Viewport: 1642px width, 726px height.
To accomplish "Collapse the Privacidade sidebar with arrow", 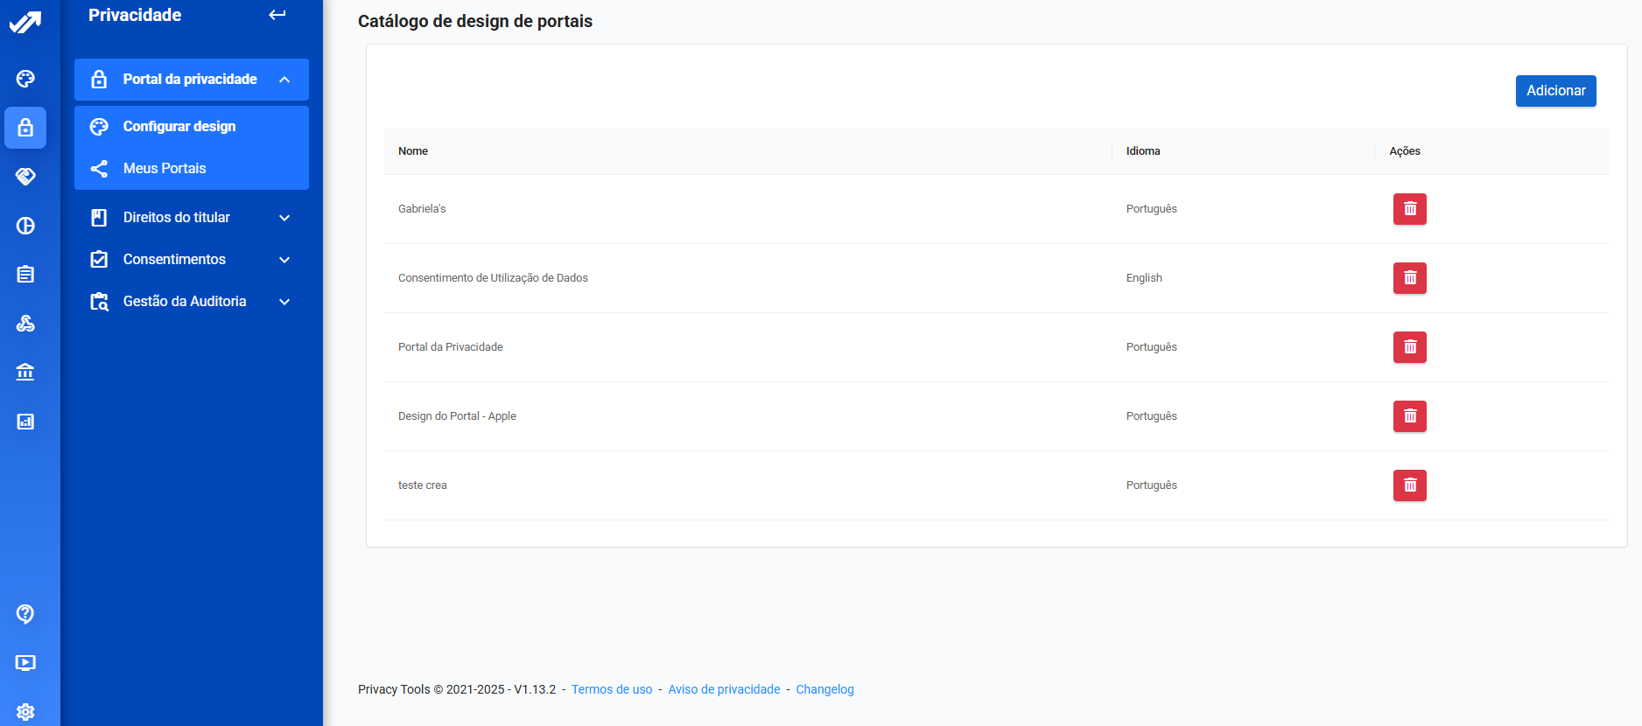I will coord(277,15).
